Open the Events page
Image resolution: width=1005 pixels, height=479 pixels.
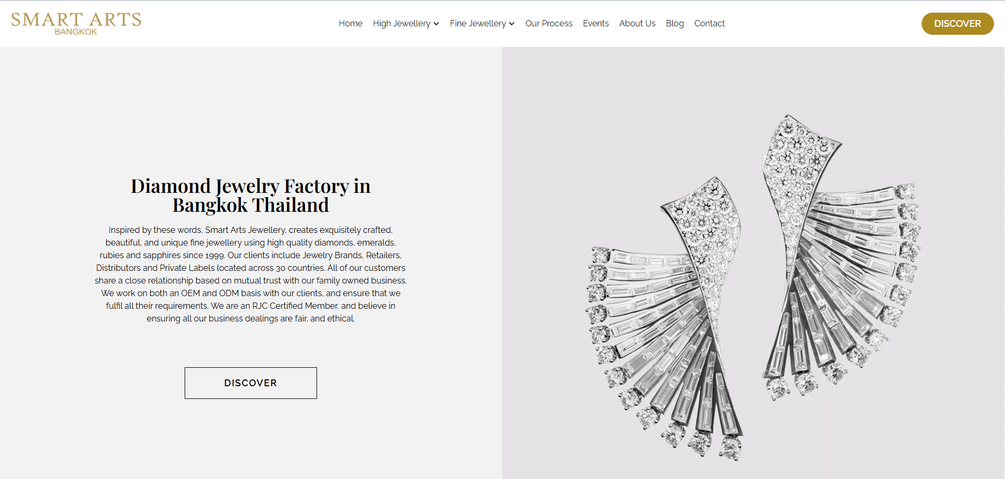596,23
